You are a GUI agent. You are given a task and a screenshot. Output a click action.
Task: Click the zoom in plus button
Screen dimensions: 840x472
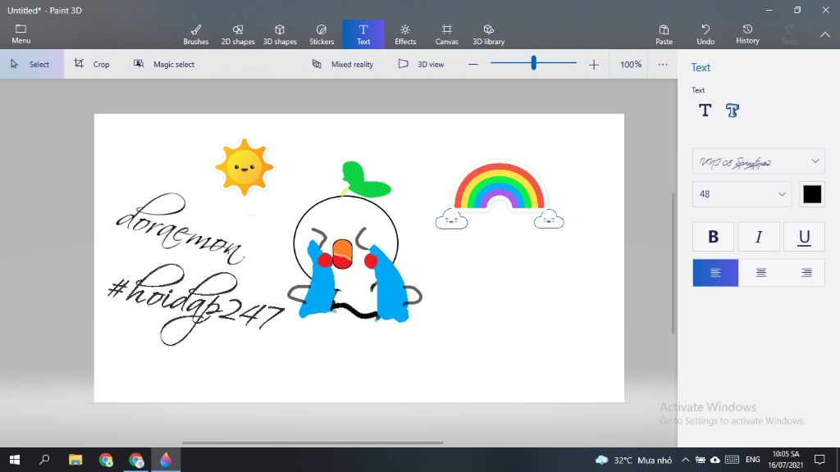point(594,64)
